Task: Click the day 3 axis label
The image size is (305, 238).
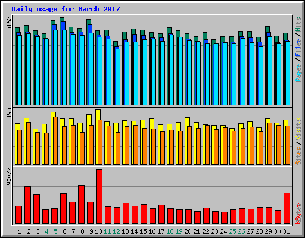Action: [38, 231]
